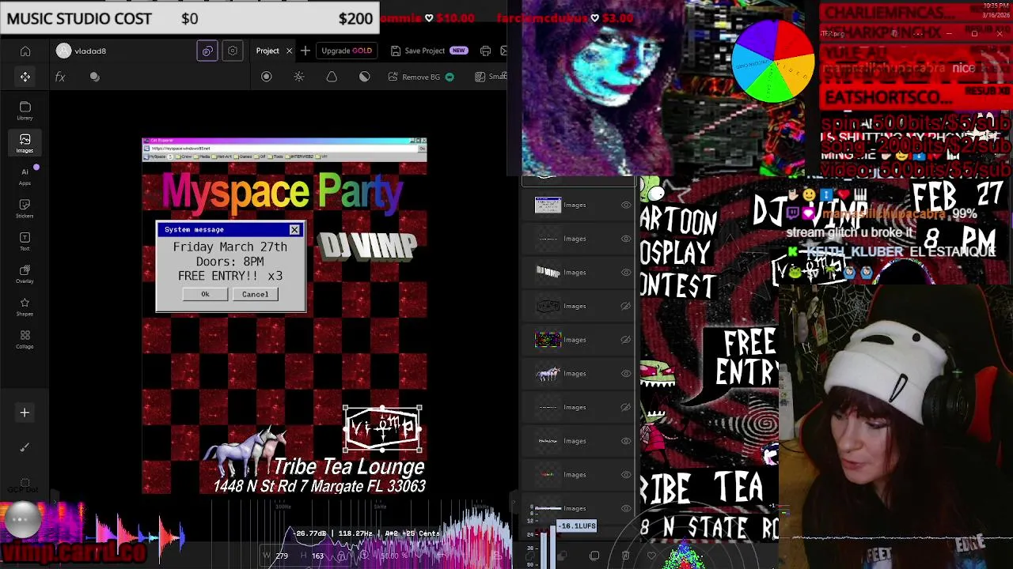
Task: Click the height H 163 field
Action: click(313, 556)
